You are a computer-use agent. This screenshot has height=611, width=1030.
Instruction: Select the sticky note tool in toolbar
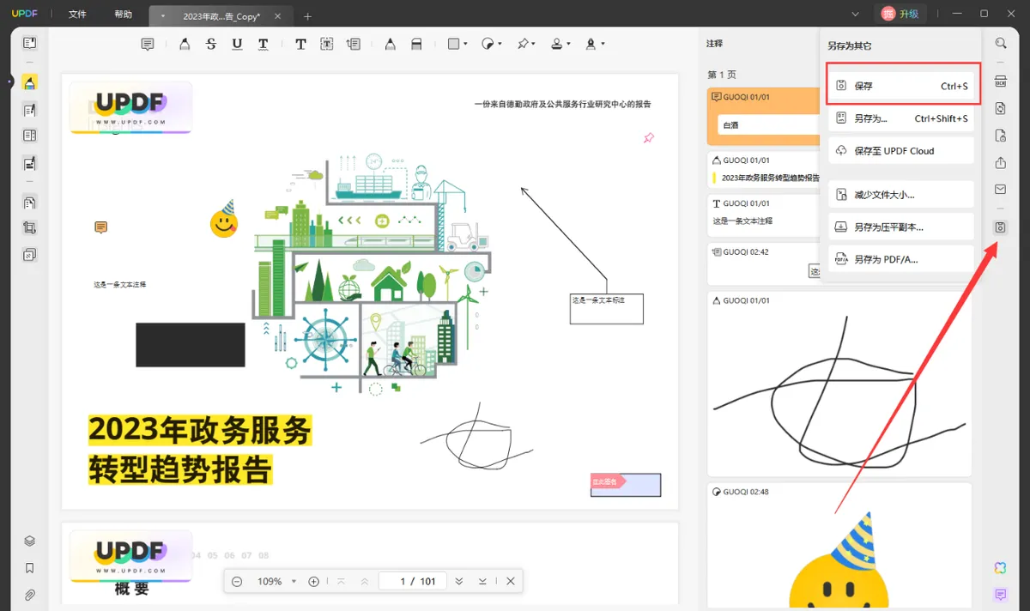pos(148,45)
